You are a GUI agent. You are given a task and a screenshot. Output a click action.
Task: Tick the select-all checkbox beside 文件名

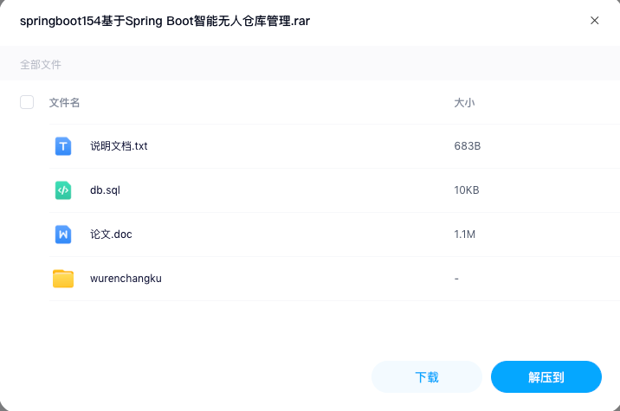click(x=27, y=102)
